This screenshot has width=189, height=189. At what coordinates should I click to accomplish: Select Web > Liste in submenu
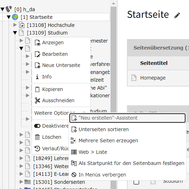127,152
